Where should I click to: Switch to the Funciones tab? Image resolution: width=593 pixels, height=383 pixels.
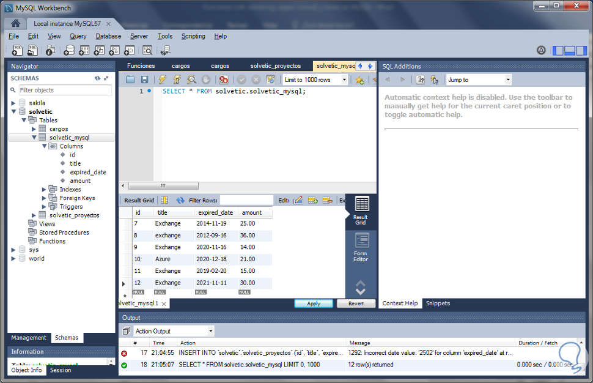click(x=141, y=66)
